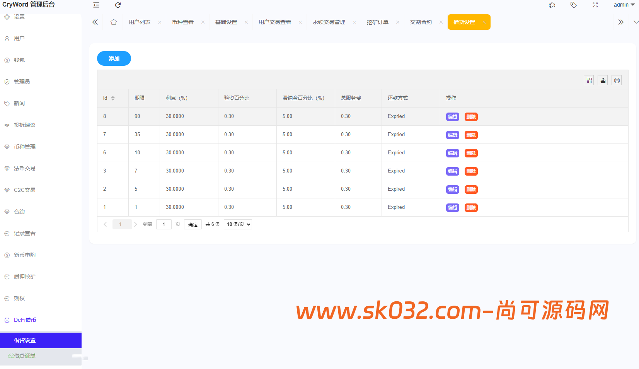Edit the row with id 3

453,171
